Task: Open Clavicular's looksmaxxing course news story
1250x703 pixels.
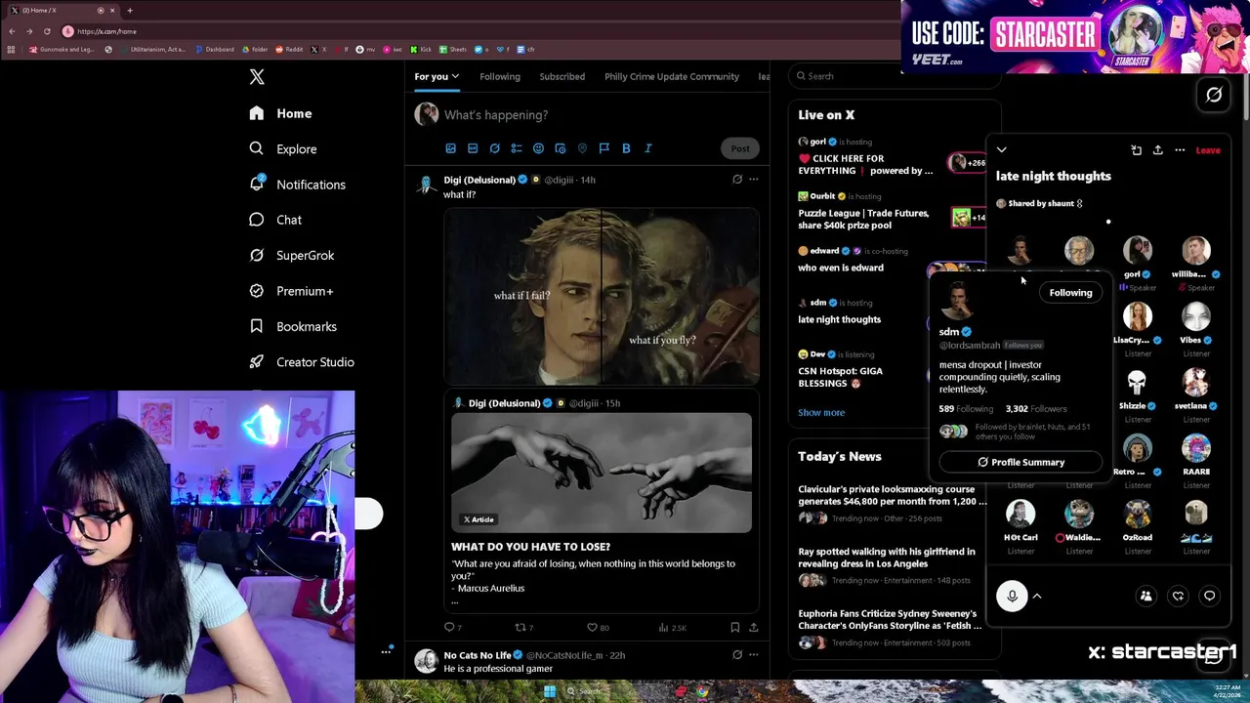Action: 893,495
